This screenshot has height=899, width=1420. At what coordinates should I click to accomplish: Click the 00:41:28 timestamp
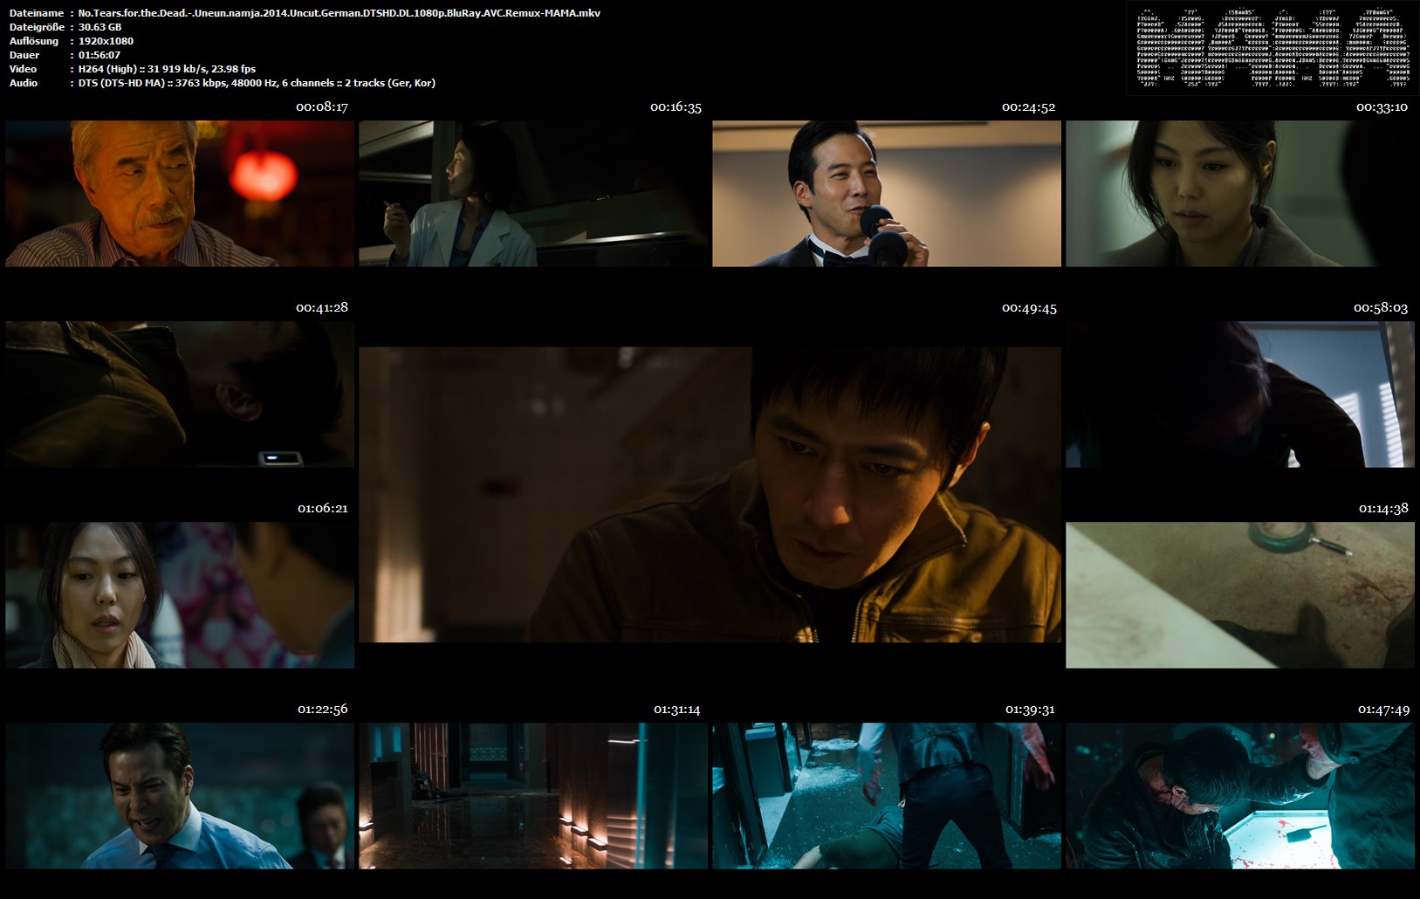tap(322, 307)
